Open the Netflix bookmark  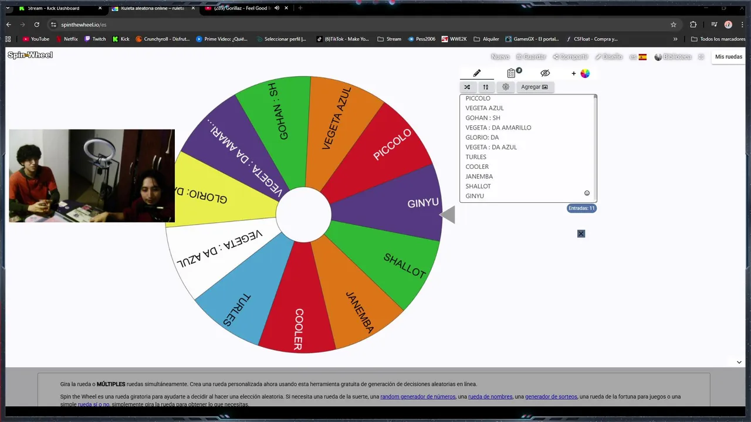66,39
